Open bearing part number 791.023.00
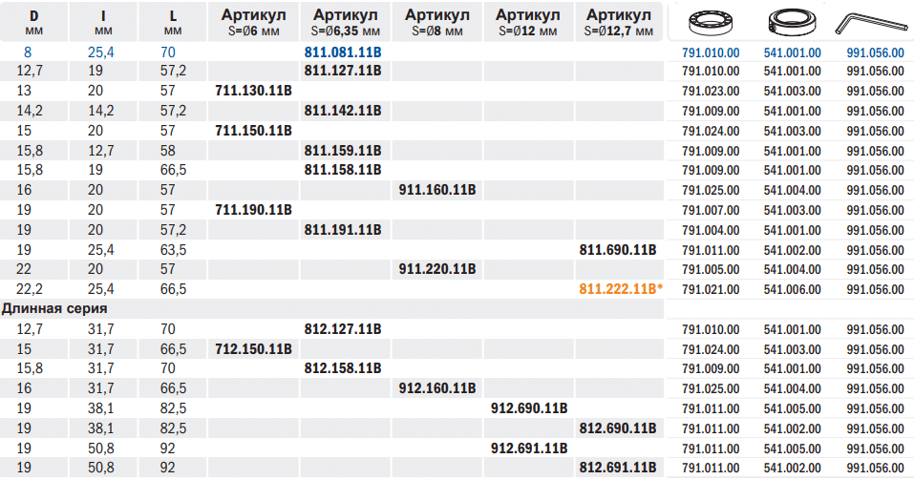This screenshot has width=914, height=480. 711,92
